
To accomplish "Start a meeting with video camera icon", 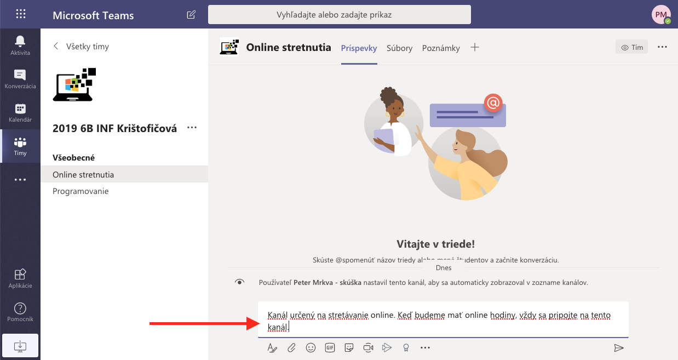I will click(x=368, y=347).
